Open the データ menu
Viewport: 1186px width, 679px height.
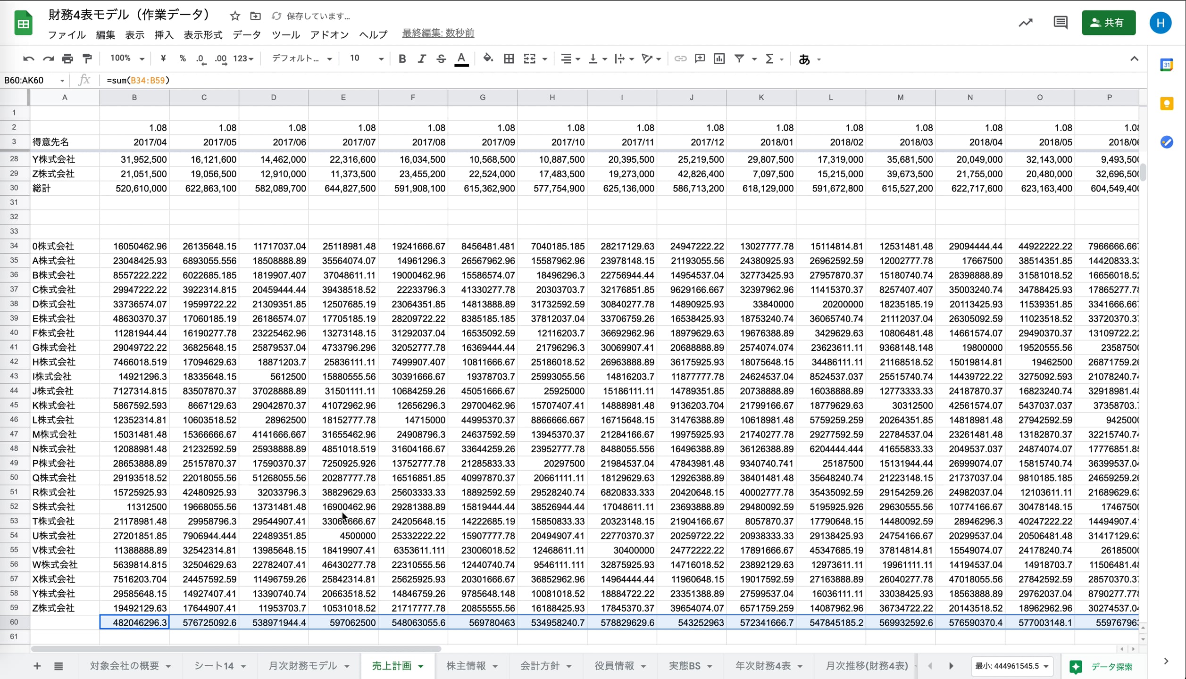pyautogui.click(x=246, y=34)
